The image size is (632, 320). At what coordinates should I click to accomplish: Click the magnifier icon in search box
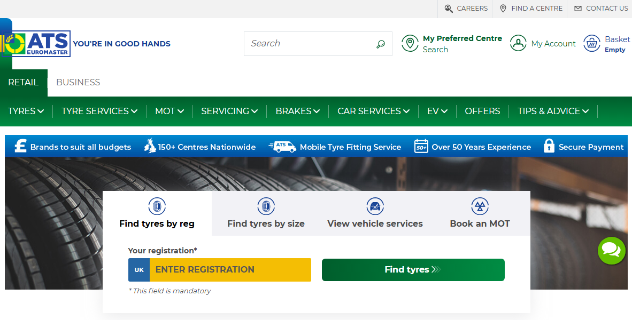[x=380, y=44]
